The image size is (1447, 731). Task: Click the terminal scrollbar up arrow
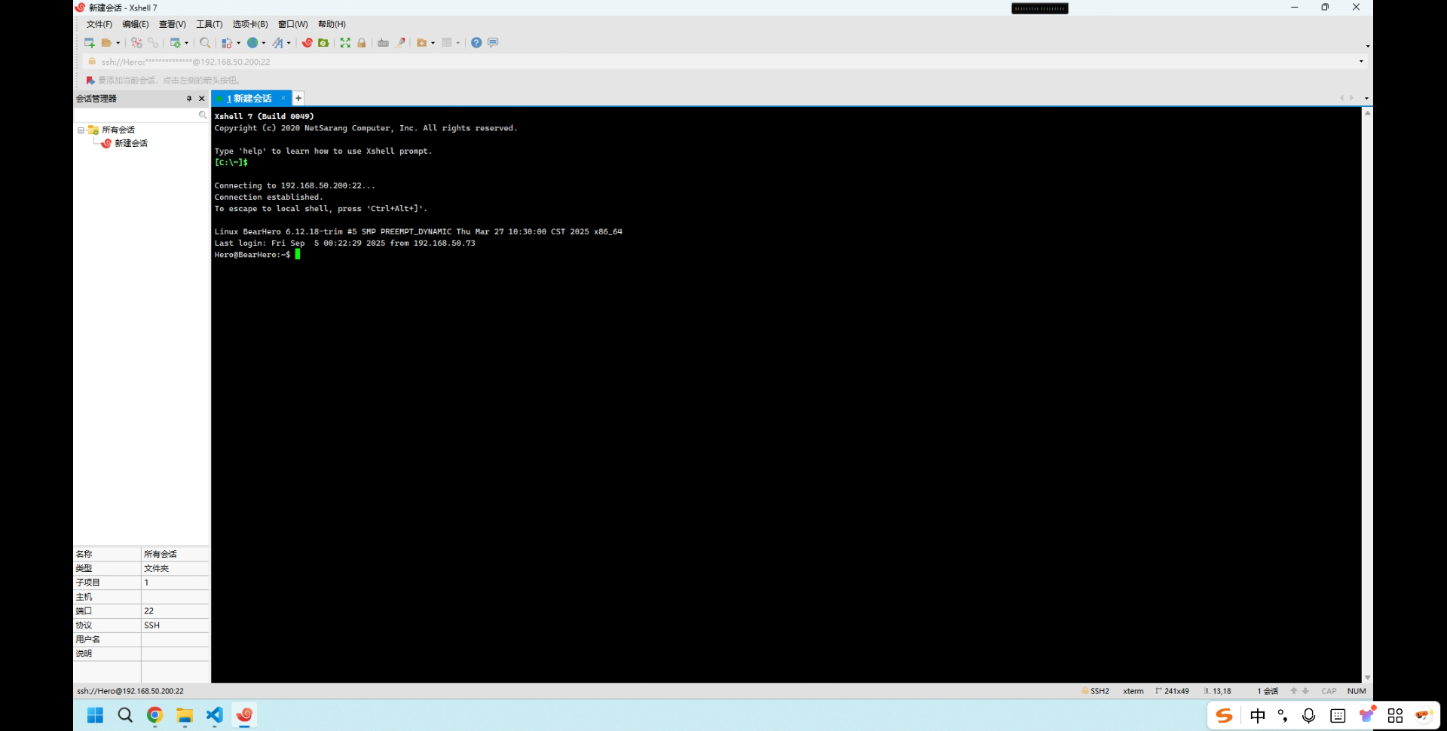[1367, 113]
